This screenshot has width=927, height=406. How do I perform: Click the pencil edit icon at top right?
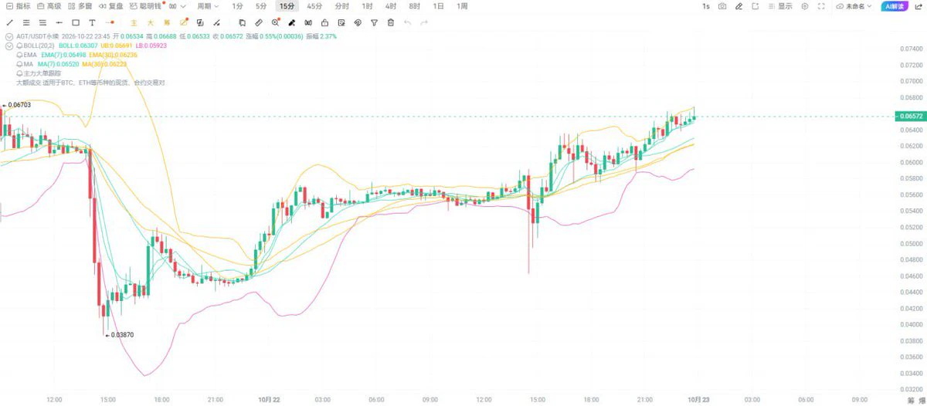739,6
